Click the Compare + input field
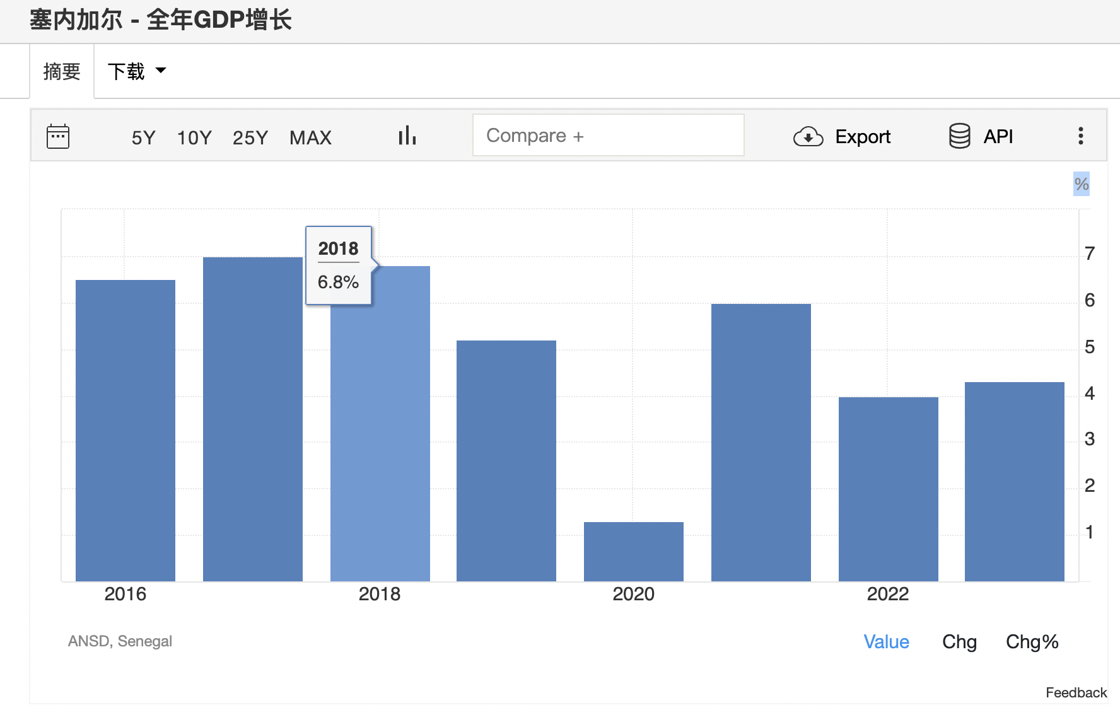Viewport: 1120px width, 710px height. [x=608, y=136]
